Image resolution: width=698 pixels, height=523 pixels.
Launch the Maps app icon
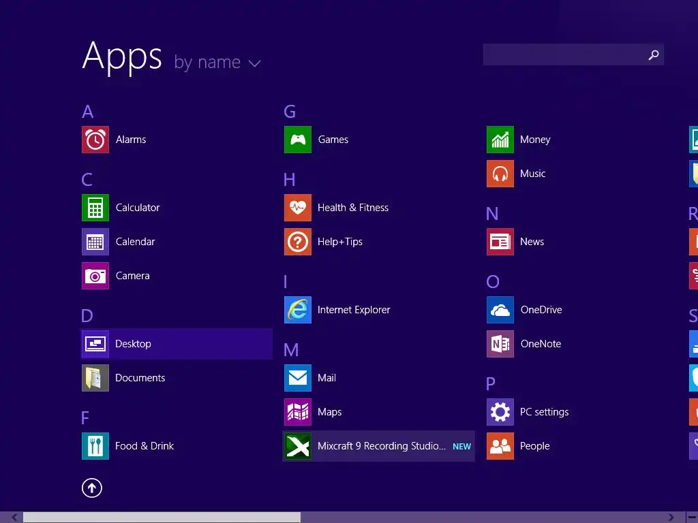[298, 412]
